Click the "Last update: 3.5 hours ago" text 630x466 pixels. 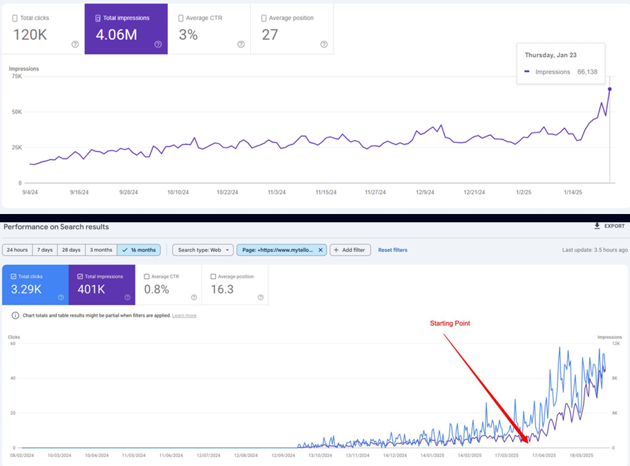tap(595, 250)
